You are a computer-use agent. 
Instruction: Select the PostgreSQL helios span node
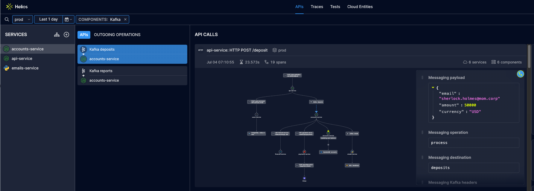(x=256, y=133)
